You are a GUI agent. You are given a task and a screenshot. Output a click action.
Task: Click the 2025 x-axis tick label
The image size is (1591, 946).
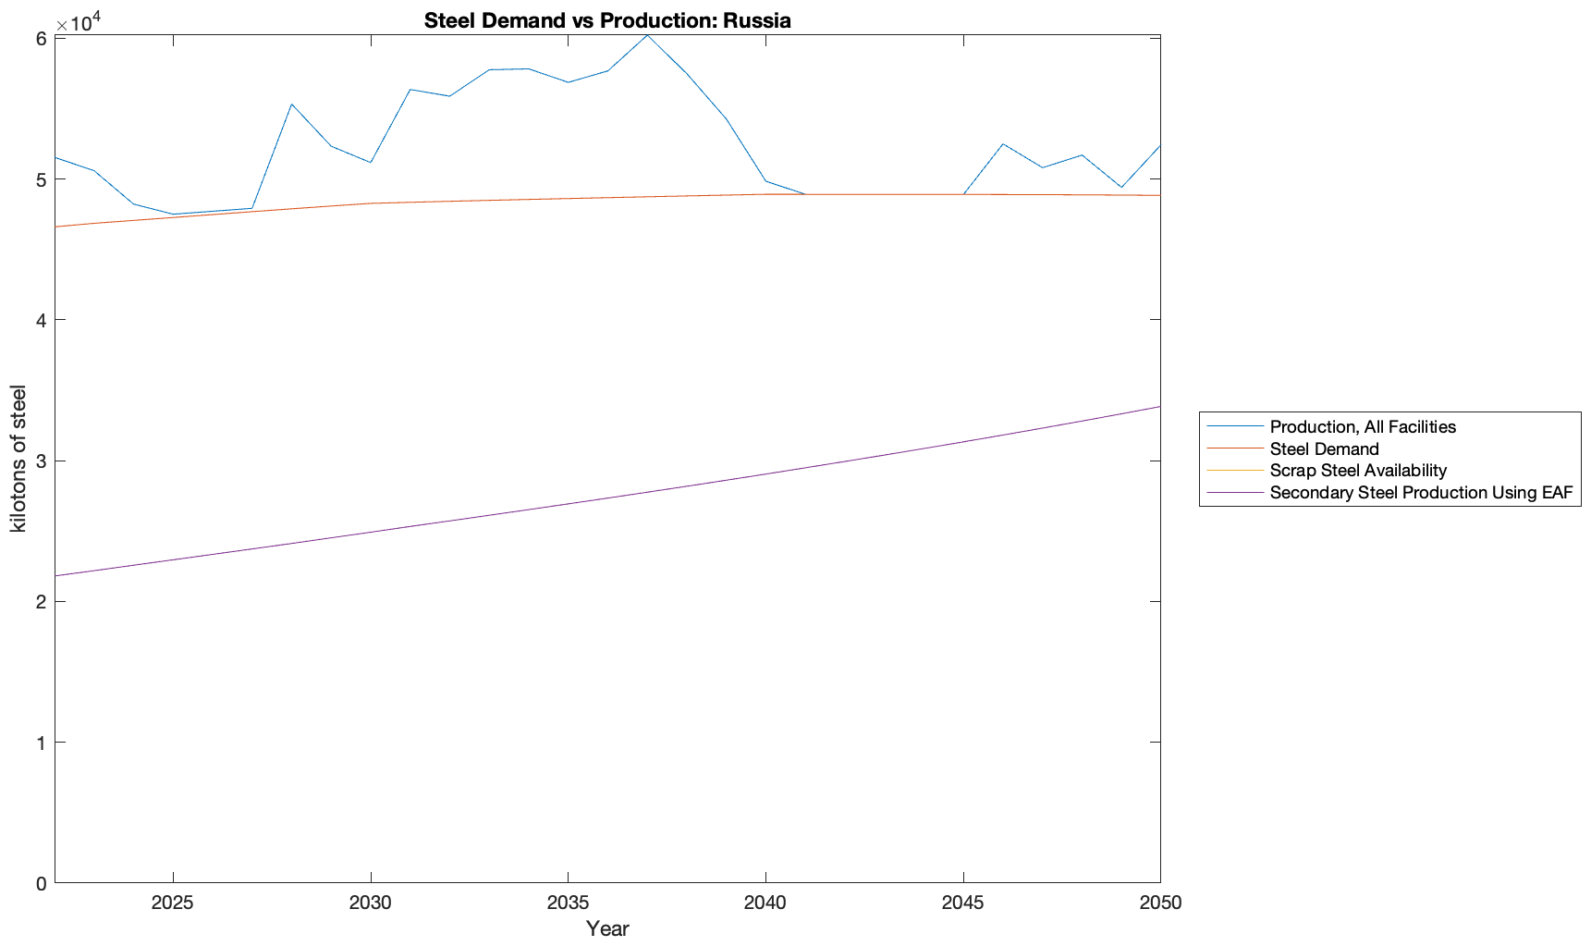point(173,903)
